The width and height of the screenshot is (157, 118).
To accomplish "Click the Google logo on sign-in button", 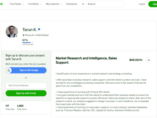I will [x=9, y=70].
